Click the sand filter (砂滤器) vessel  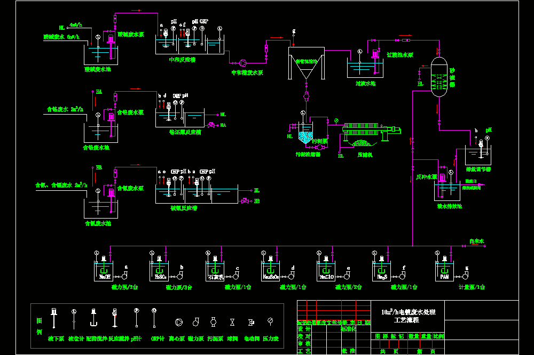point(439,77)
